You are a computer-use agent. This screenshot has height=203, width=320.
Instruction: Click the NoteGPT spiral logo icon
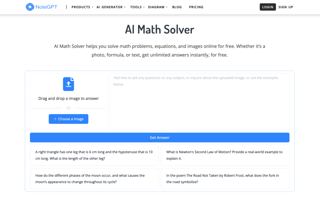(30, 7)
